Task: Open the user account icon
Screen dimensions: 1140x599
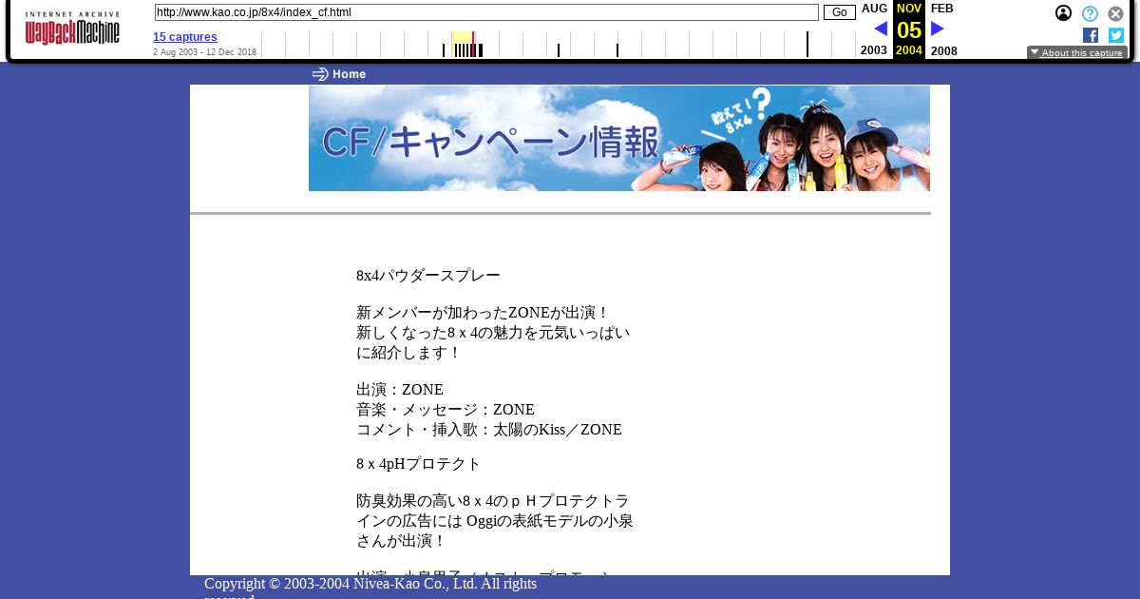Action: (1063, 13)
